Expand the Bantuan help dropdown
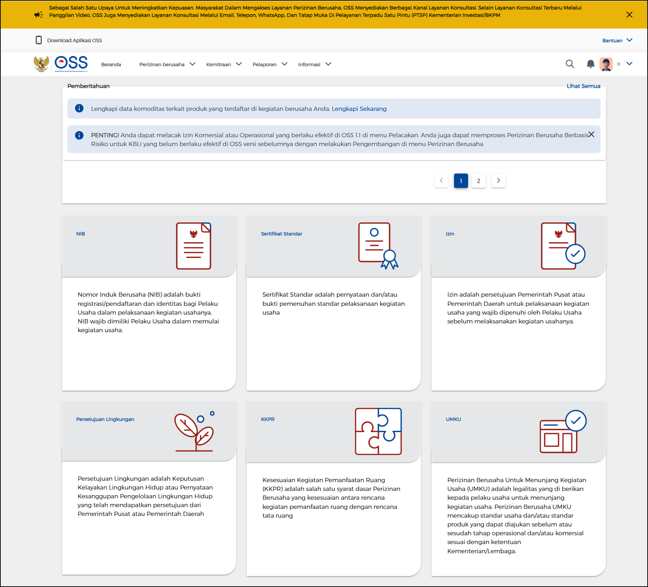Viewport: 648px width, 587px height. tap(617, 40)
